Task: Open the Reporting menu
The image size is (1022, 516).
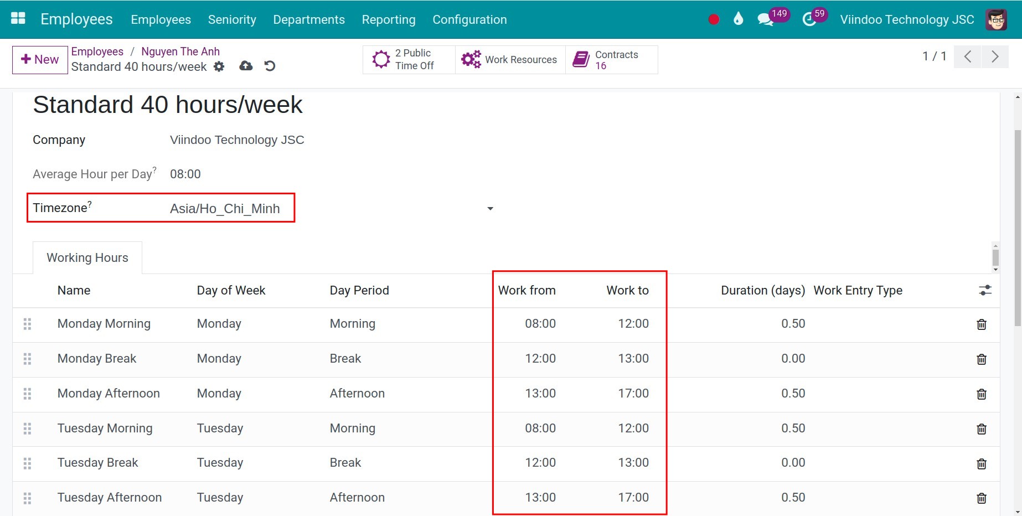Action: (389, 19)
